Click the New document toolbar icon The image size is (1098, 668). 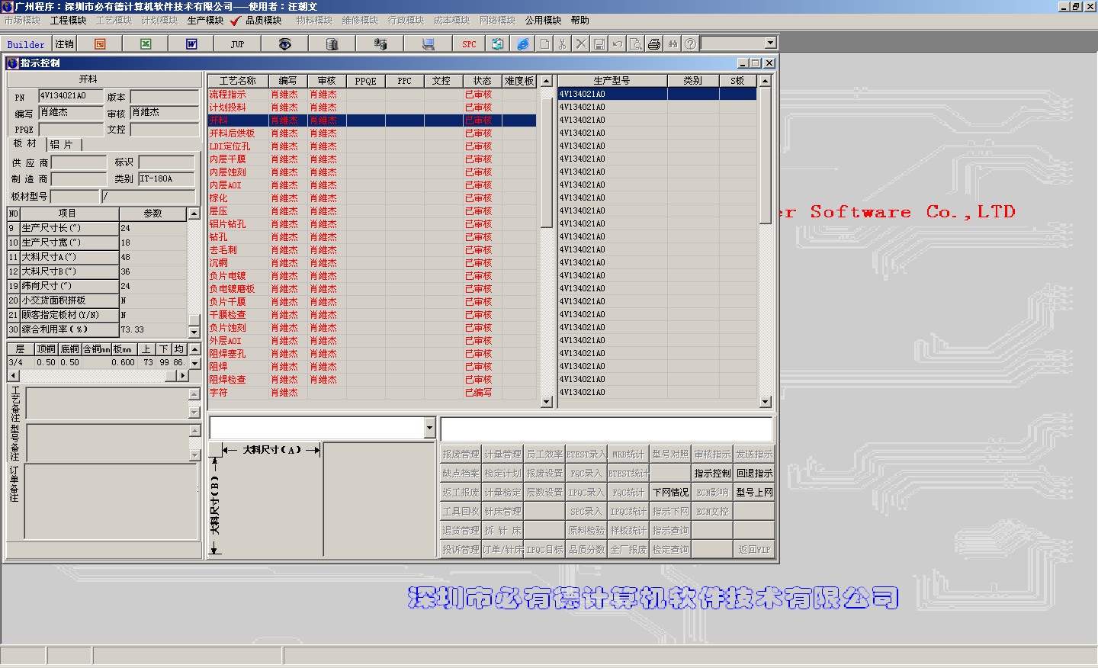click(x=544, y=44)
